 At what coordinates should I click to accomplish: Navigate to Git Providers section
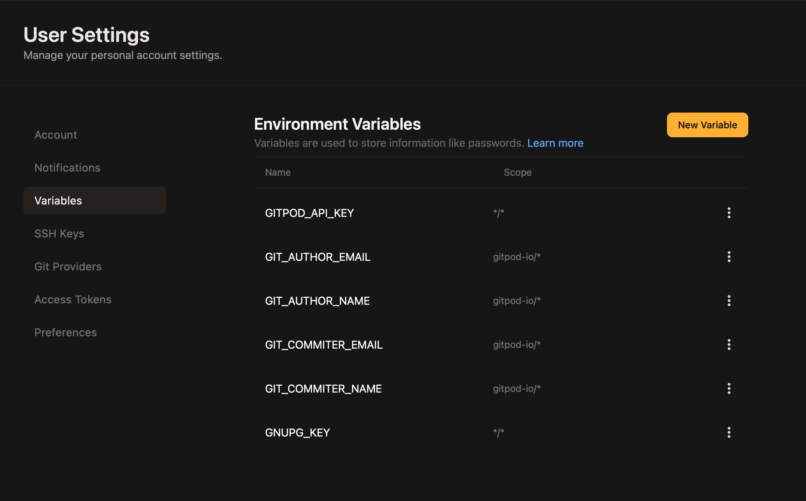coord(68,267)
